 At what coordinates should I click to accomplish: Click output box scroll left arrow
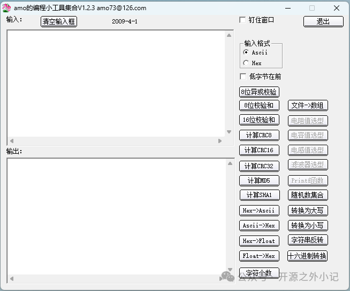(12, 279)
